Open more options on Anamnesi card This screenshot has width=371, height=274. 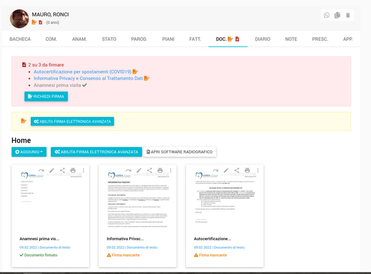(83, 170)
